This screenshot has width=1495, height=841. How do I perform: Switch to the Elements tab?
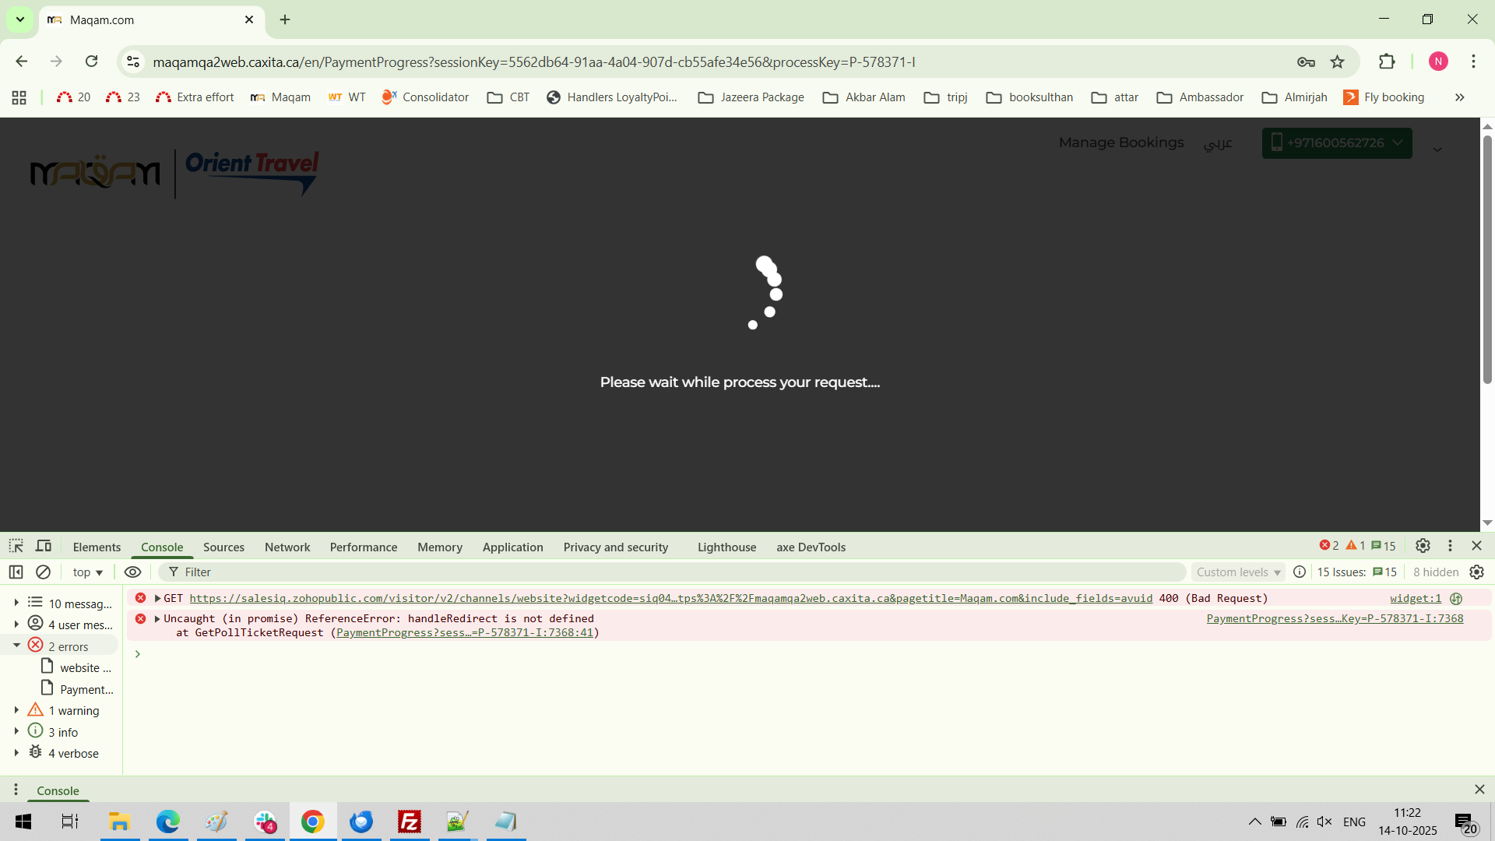pyautogui.click(x=97, y=547)
